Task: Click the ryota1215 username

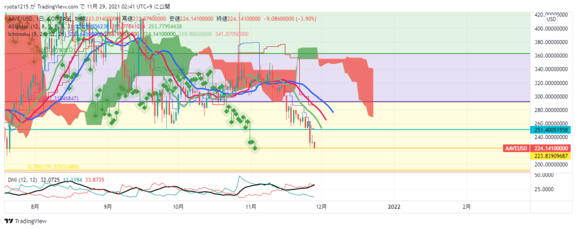Action: pyautogui.click(x=17, y=6)
